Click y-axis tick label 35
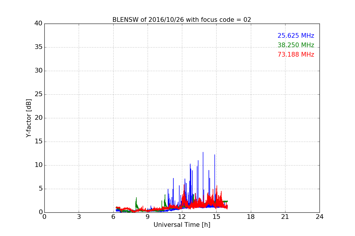The image size is (355, 236). click(38, 47)
